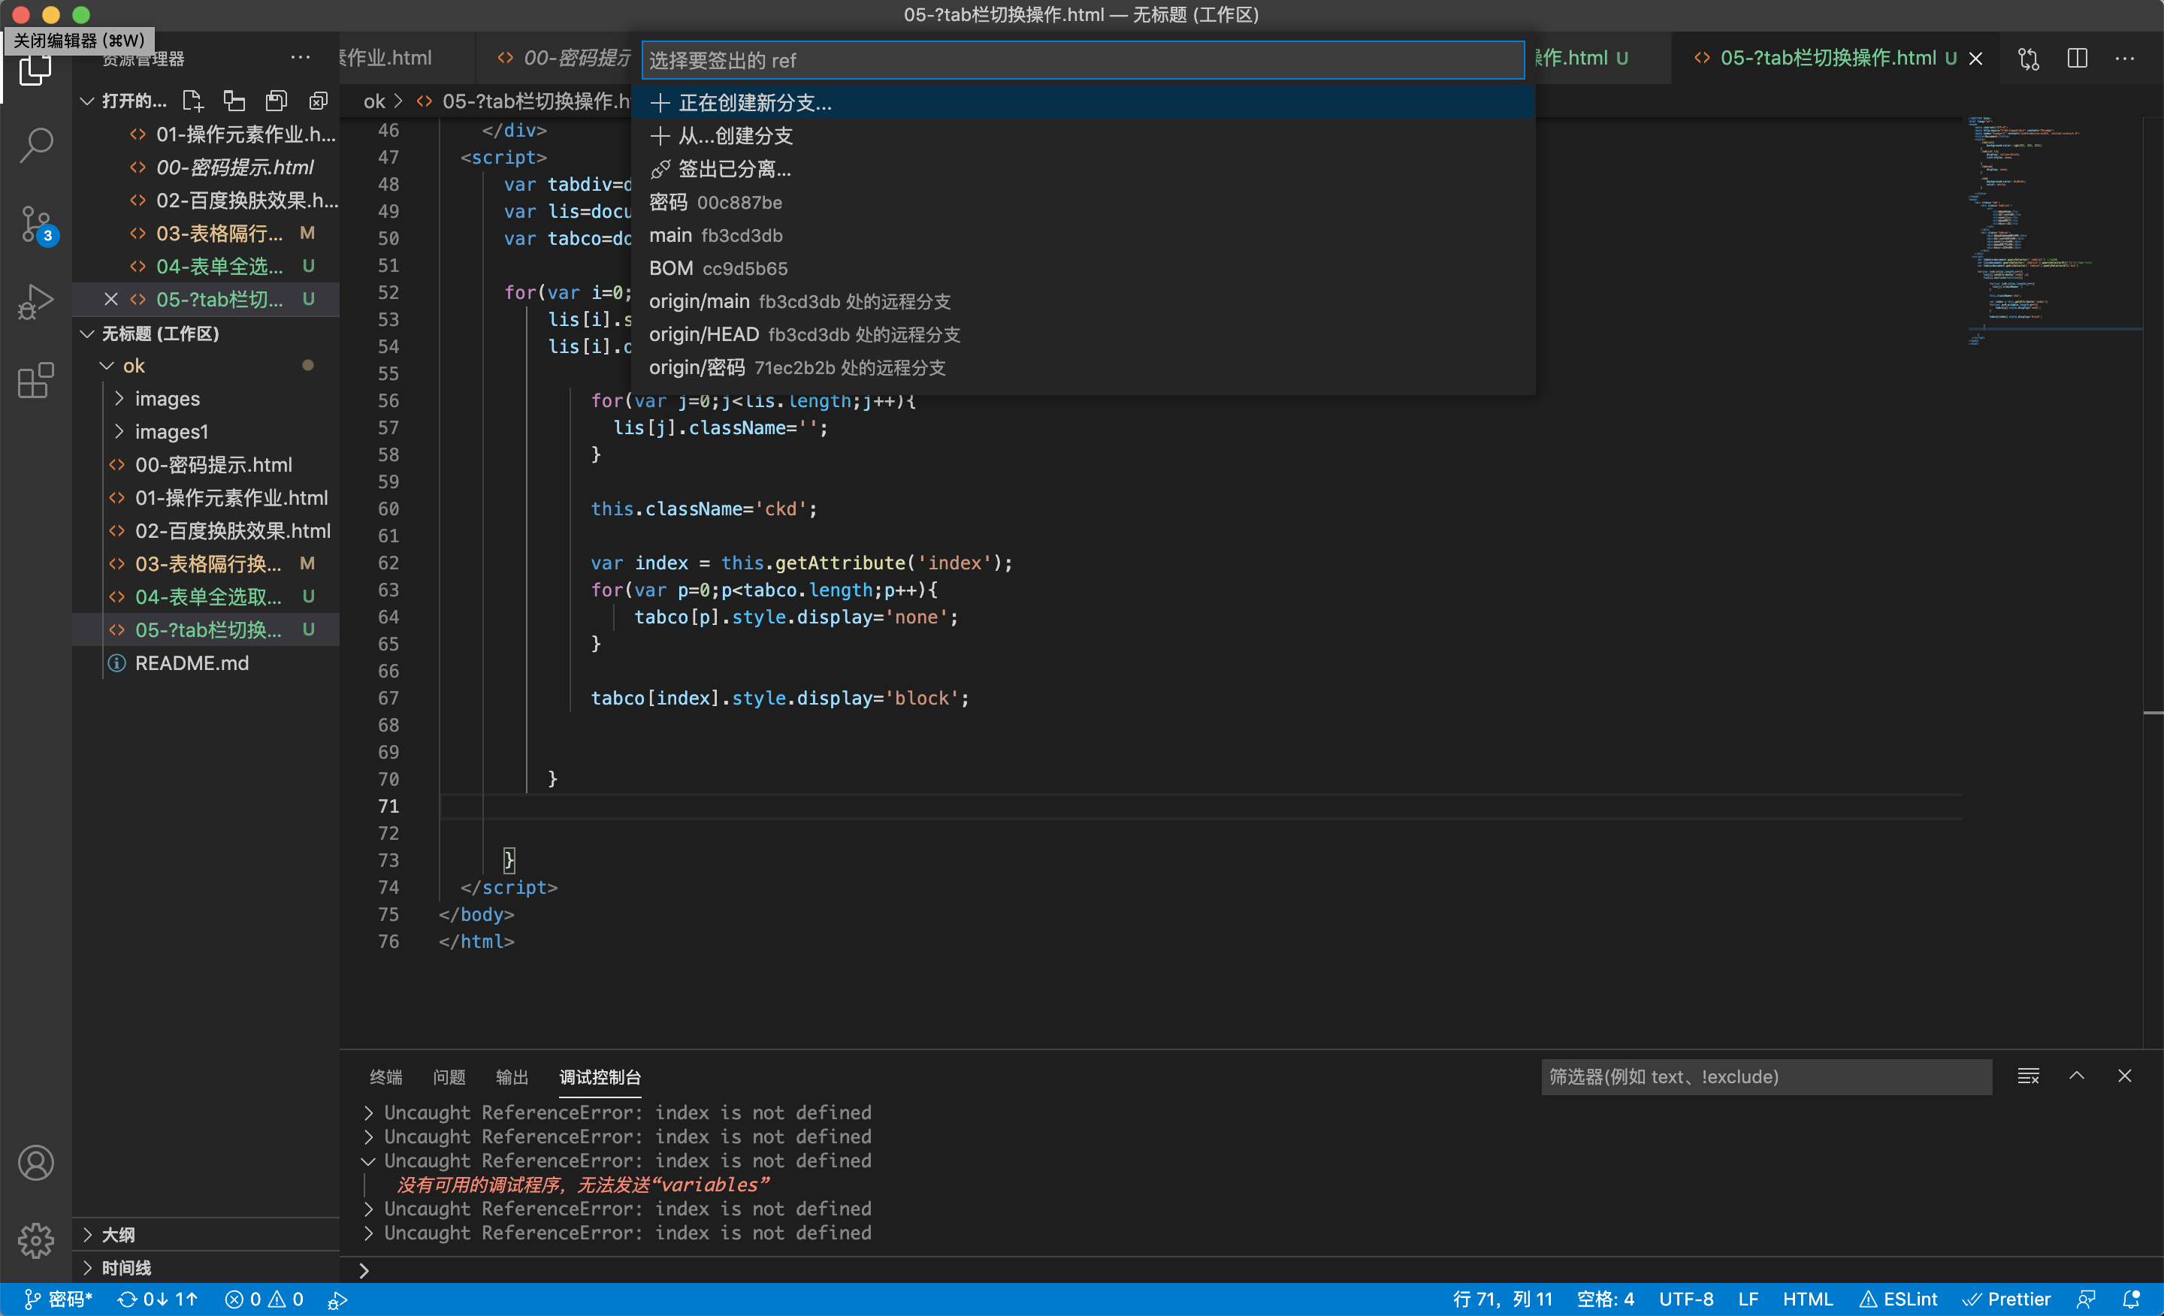Screen dimensions: 2164x1316
Task: Check out origin/密码 remote branch
Action: 1083,368
